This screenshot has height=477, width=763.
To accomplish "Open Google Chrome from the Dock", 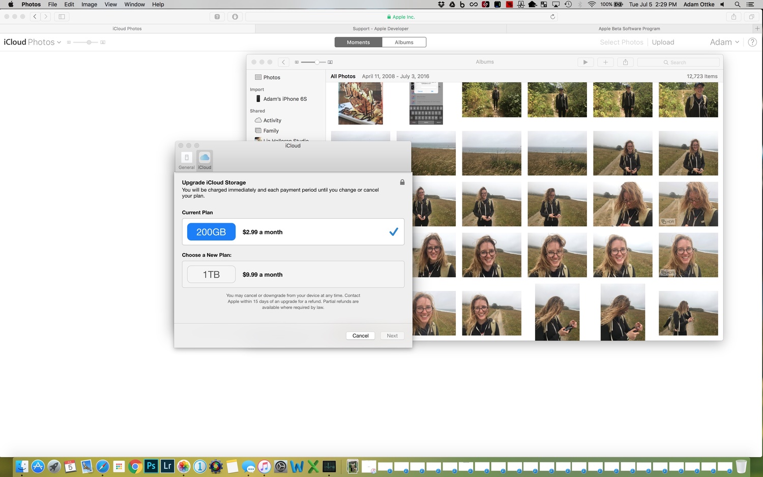I will pyautogui.click(x=135, y=466).
